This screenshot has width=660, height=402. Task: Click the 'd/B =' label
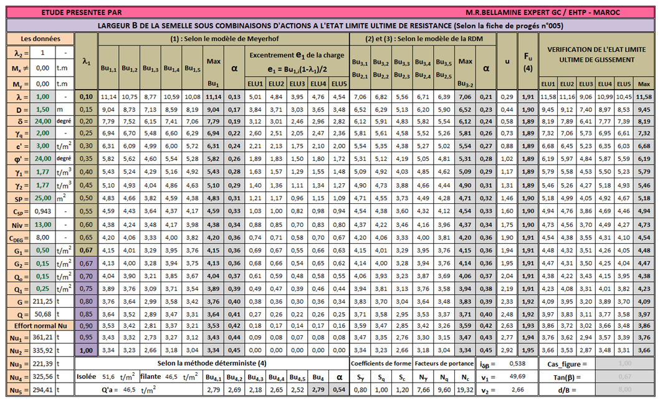[x=567, y=390]
